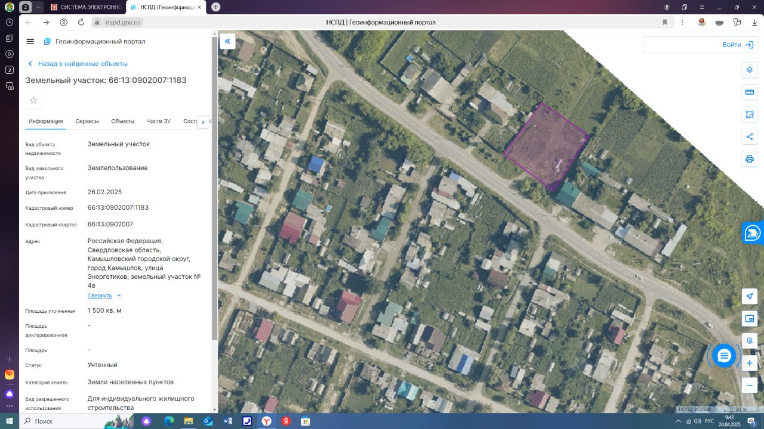
Task: Open the blue side feedback widget
Action: [x=753, y=232]
